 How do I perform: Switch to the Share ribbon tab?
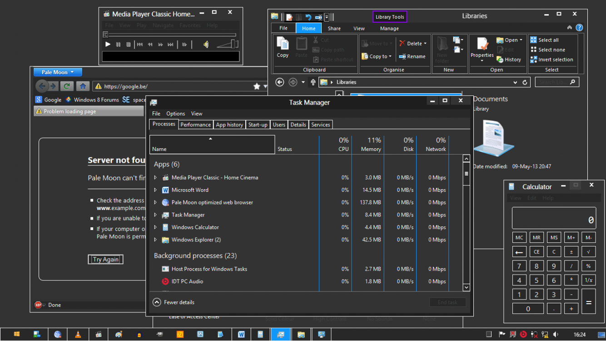[334, 28]
